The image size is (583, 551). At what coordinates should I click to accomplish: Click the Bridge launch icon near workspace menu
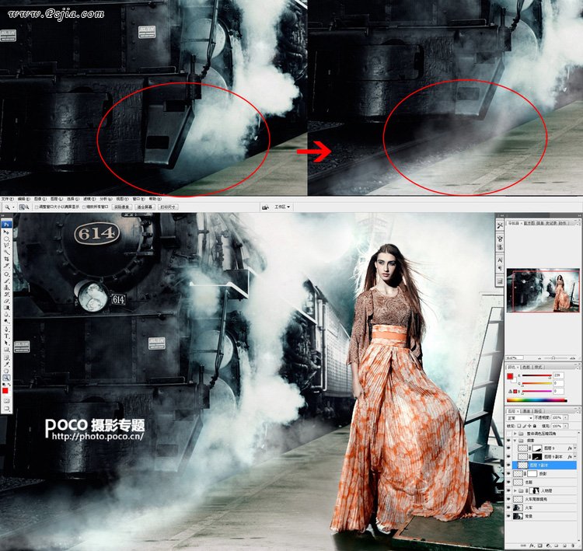[x=267, y=207]
